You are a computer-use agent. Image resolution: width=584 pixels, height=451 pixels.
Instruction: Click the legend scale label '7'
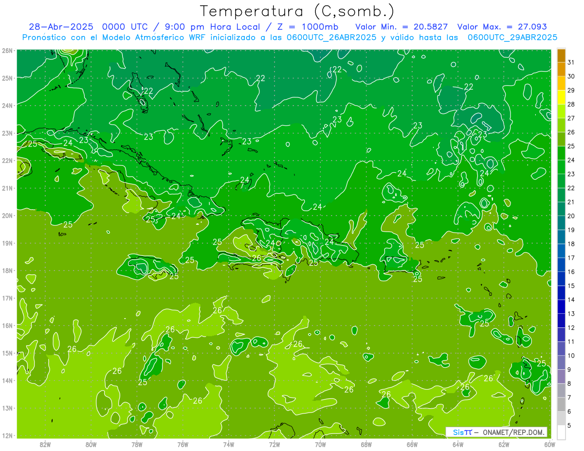(x=569, y=397)
